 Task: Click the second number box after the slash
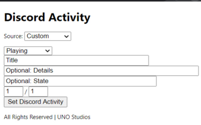38,92
